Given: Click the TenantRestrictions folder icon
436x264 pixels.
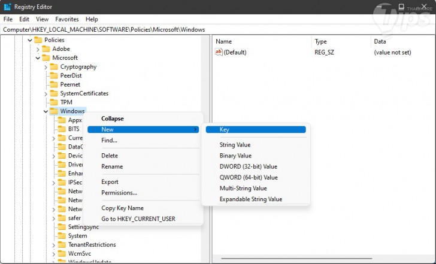Looking at the screenshot, I should (62, 245).
